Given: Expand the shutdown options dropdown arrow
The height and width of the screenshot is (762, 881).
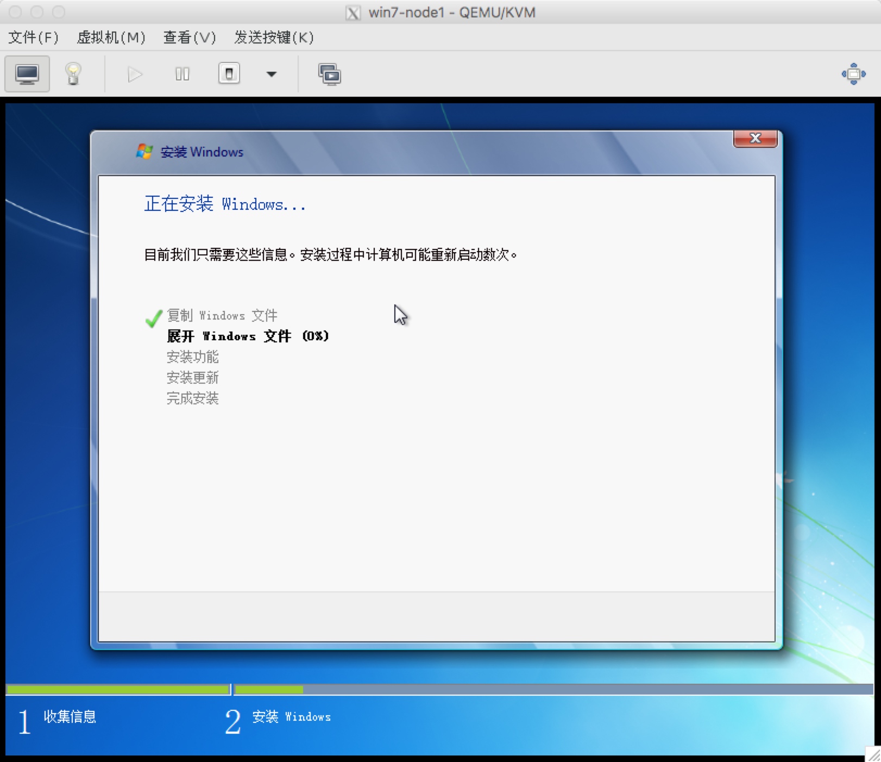Looking at the screenshot, I should point(272,74).
